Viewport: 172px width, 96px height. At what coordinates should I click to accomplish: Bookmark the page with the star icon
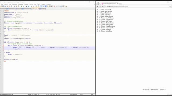coord(170,6)
